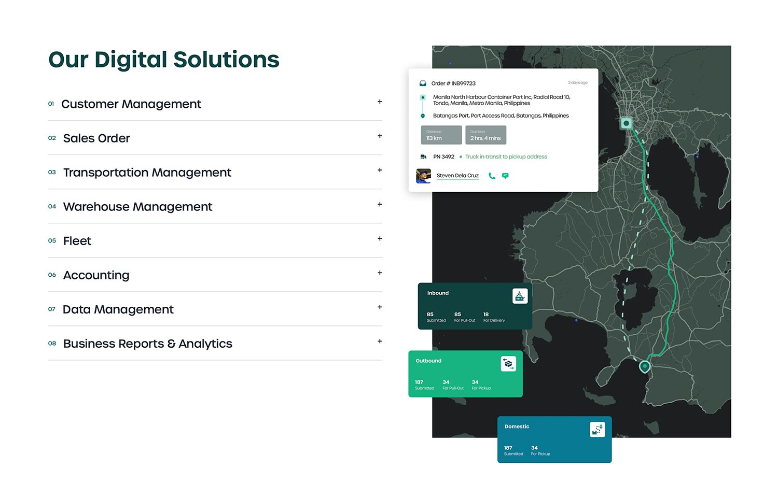Screen dimensions: 778x498
Task: Open the Data Management section title
Action: [118, 309]
